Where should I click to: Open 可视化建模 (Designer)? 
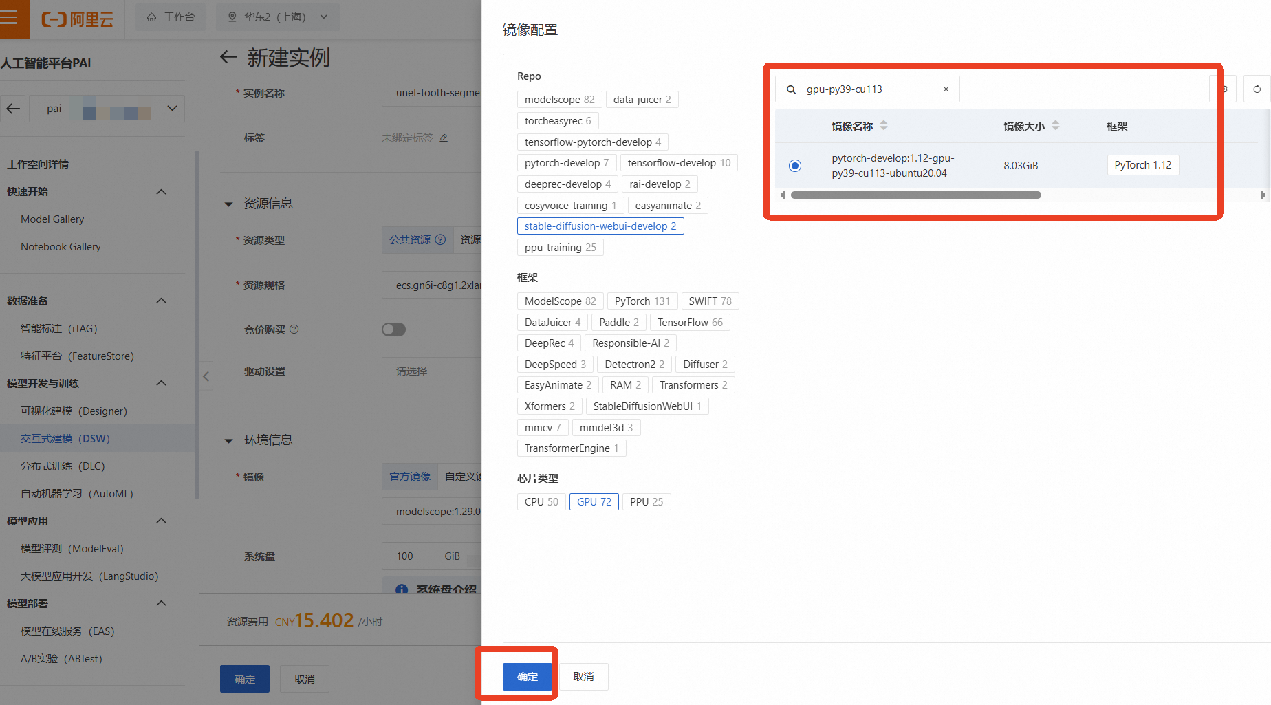[x=74, y=411]
